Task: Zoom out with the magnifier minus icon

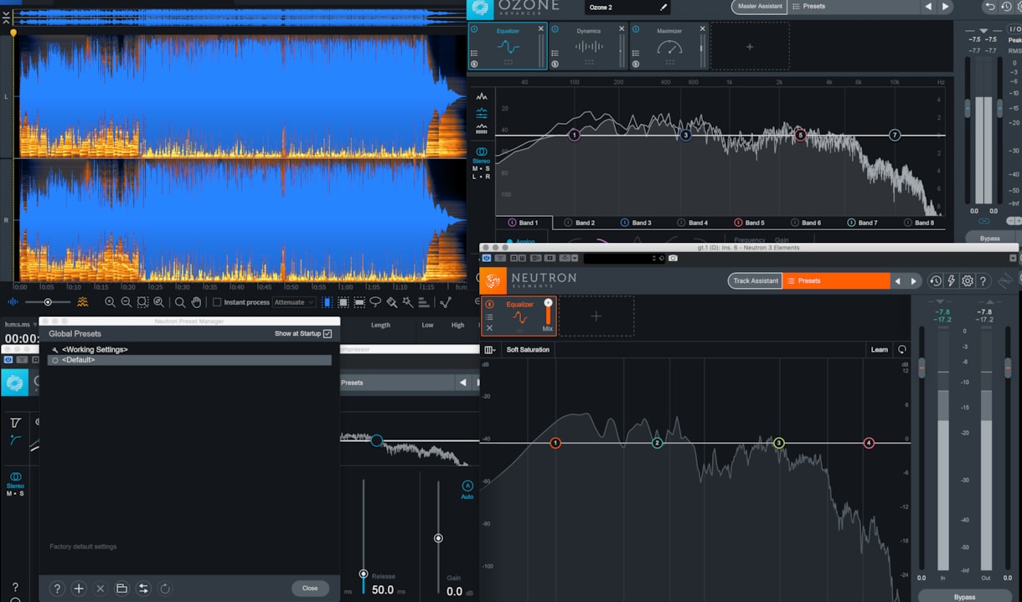Action: (126, 302)
